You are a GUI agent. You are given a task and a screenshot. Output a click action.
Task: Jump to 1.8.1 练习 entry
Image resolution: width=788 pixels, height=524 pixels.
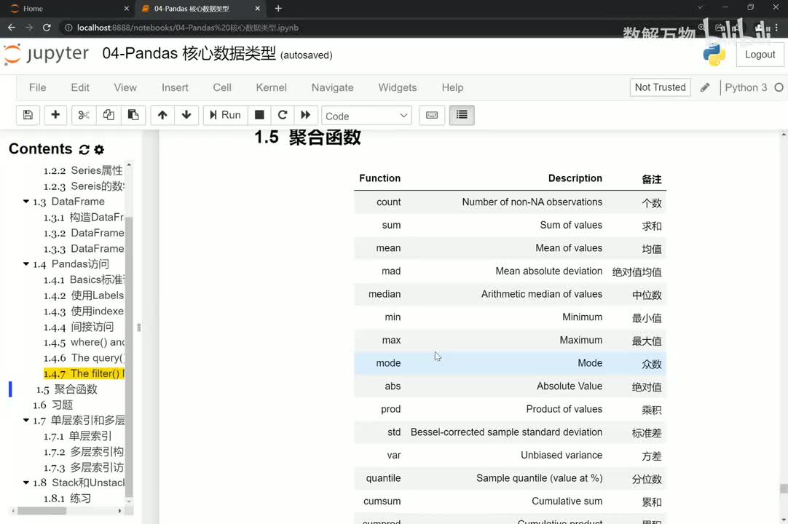click(67, 499)
